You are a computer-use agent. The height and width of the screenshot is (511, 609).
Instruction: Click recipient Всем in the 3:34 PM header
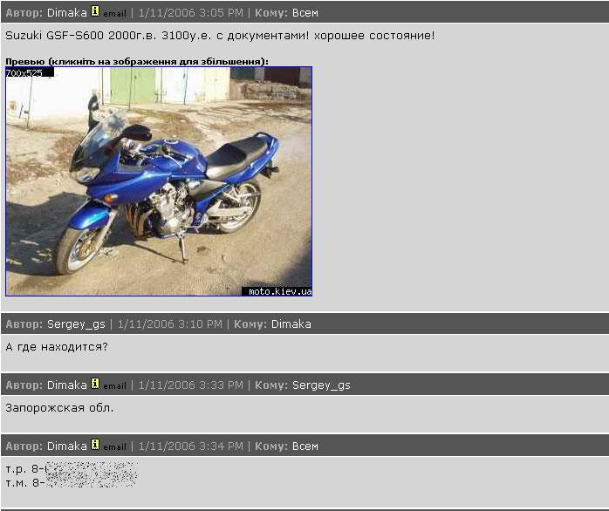(x=305, y=446)
